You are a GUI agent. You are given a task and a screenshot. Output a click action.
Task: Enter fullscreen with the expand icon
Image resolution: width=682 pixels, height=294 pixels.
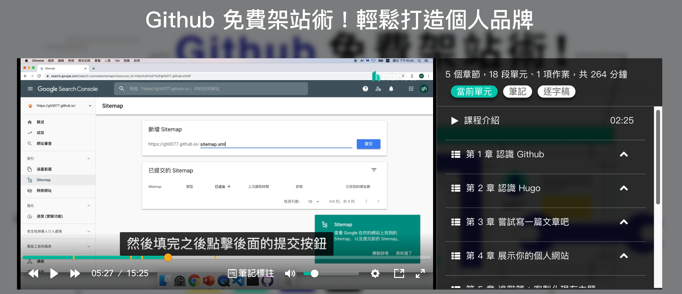420,273
